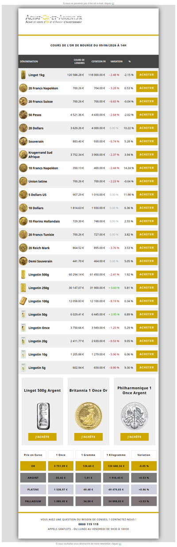Image resolution: width=177 pixels, height=547 pixels.
Task: Click the phone number 0800 119 119
Action: 88,524
